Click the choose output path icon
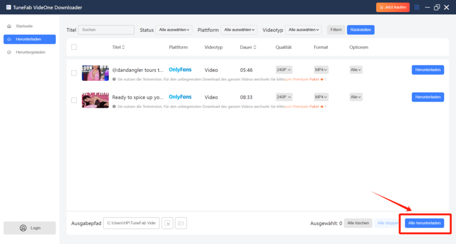Screen dimensions: 456x244 click(167, 223)
